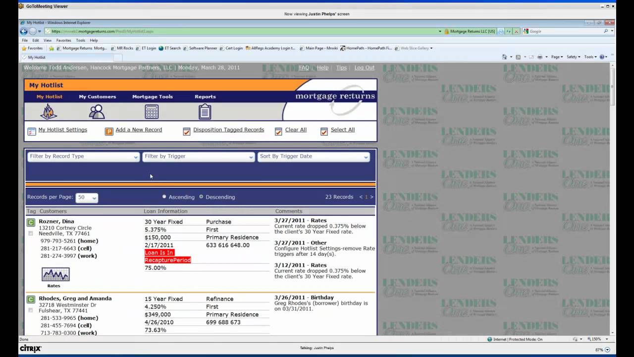Click the Feeds RSS icon in command bar
Screen dimensions: 634x357
(518, 57)
